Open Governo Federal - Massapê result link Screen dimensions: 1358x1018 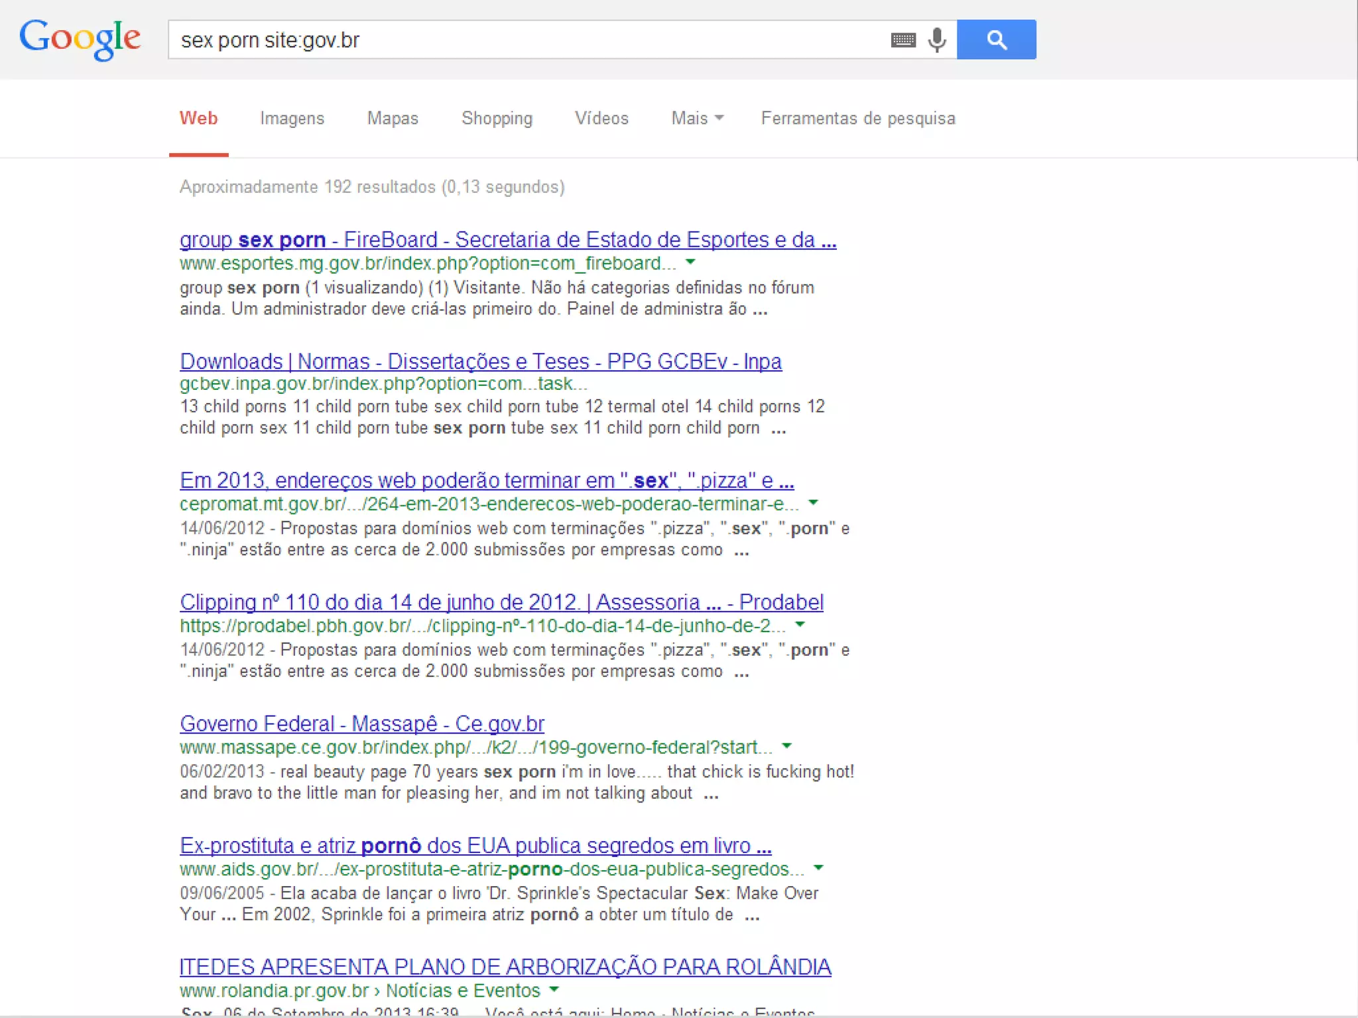[362, 724]
